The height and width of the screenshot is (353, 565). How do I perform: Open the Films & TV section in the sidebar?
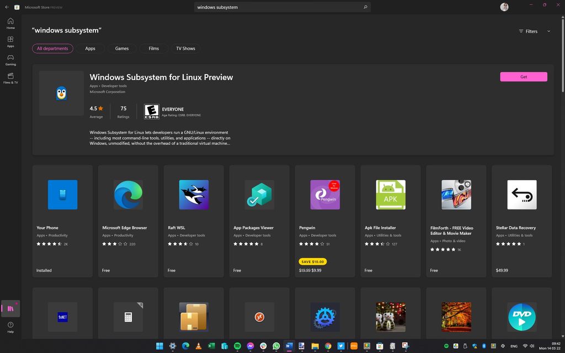tap(10, 78)
